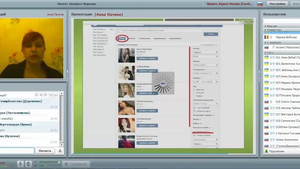Click the chat message from Вертелецкая (Ярмак)
300x169 pixels.
tap(29, 127)
